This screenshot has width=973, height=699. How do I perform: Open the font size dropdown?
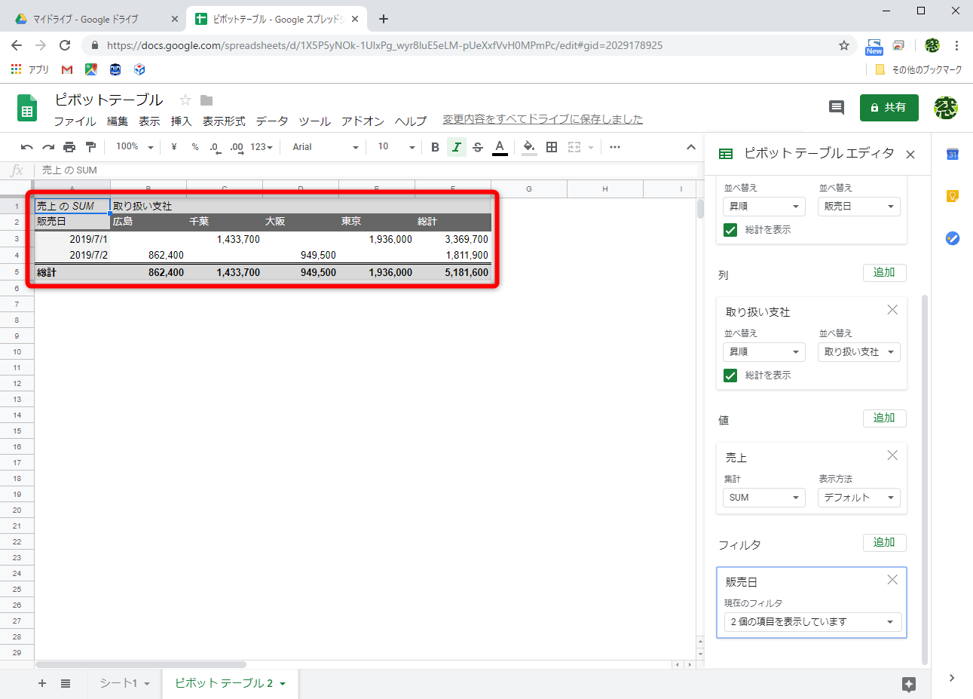393,147
